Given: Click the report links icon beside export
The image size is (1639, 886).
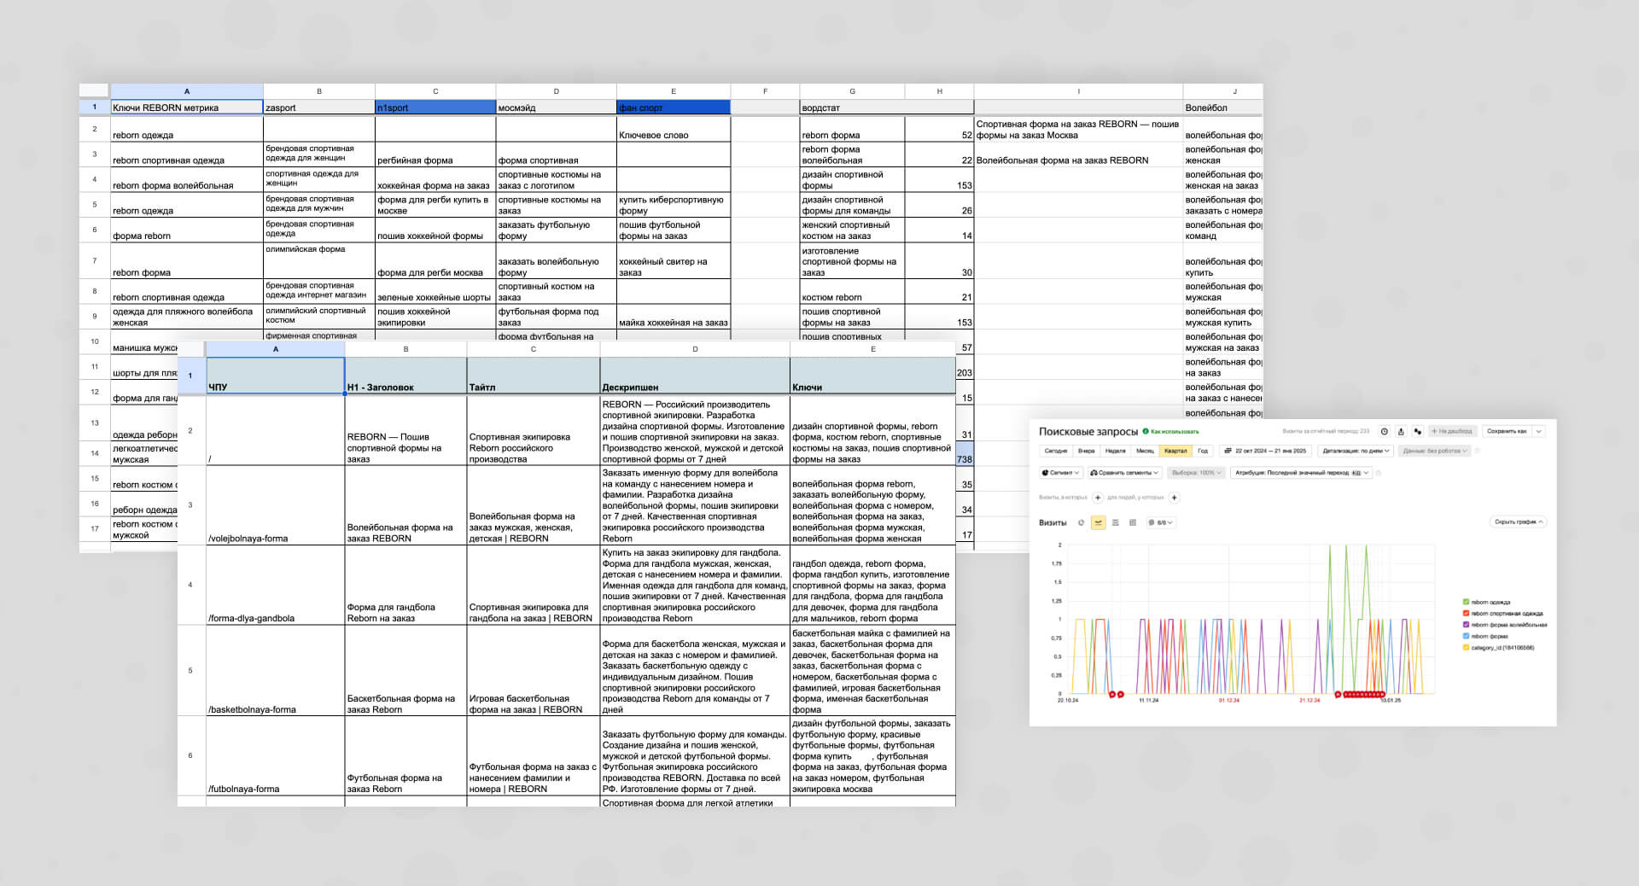Looking at the screenshot, I should pos(1417,432).
